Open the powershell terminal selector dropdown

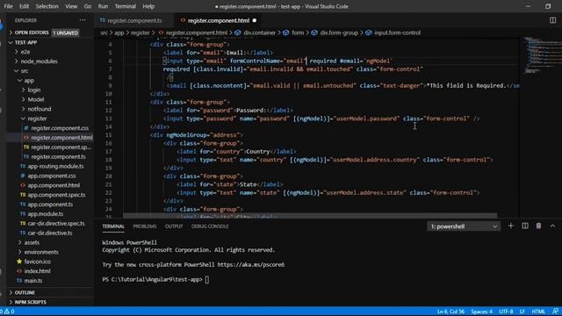click(464, 226)
